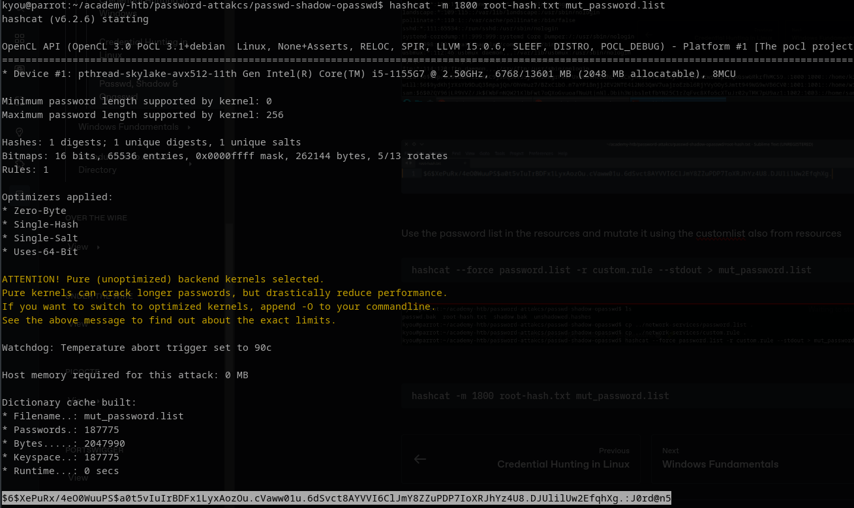Click the lightbulb icon in left sidebar

[x=19, y=132]
